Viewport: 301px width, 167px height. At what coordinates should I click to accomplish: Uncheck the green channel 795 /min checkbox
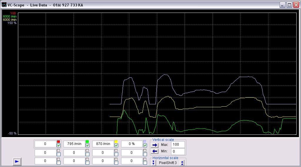[87, 145]
